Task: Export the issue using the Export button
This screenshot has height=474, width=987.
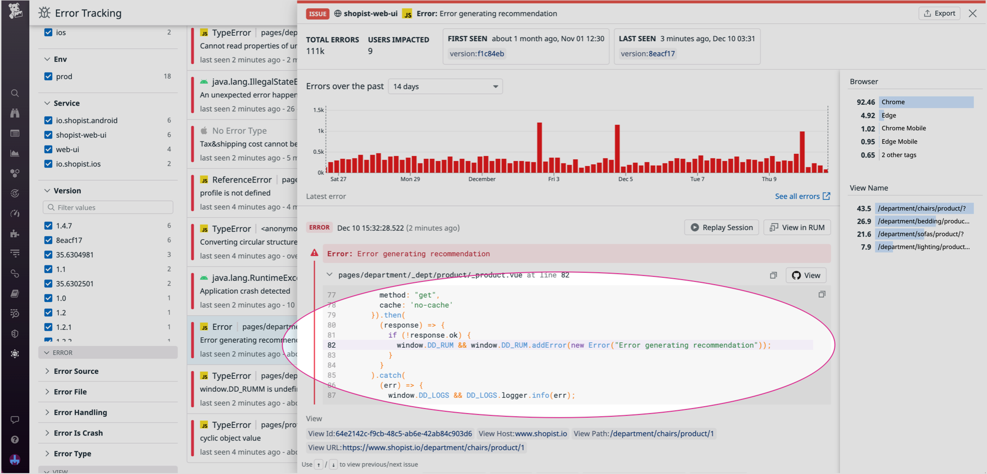Action: pyautogui.click(x=939, y=13)
